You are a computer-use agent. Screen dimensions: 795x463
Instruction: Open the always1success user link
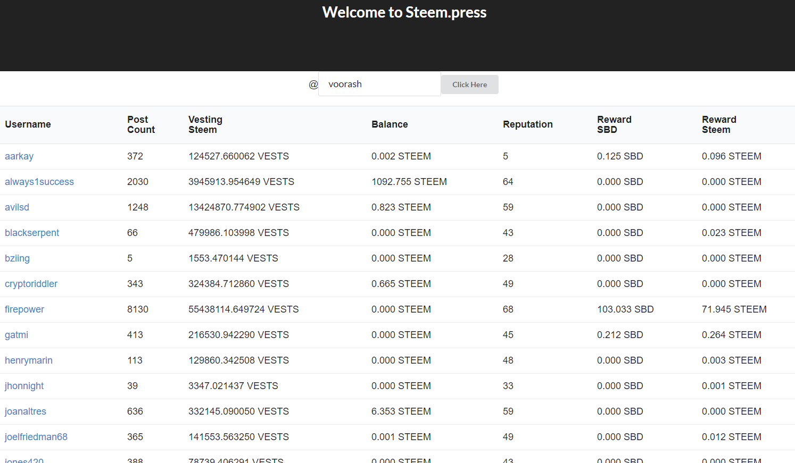[x=39, y=182]
